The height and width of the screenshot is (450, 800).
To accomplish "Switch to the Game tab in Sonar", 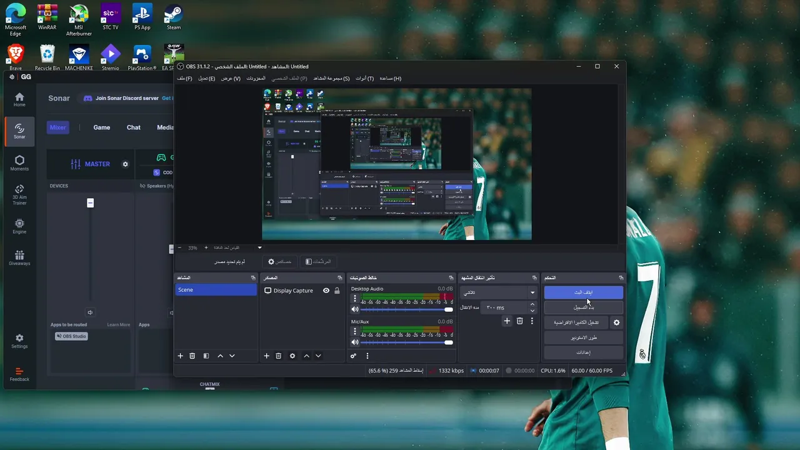I will tap(102, 127).
